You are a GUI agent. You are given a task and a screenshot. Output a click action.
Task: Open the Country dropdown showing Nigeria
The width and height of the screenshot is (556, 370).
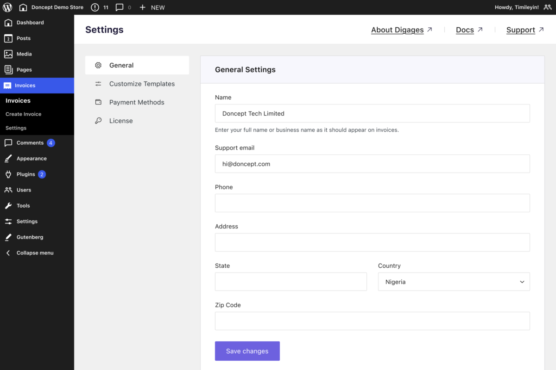pos(454,282)
